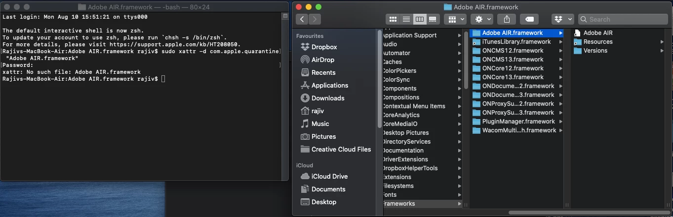The width and height of the screenshot is (673, 217).
Task: Click the Terminal command prompt line
Action: pyautogui.click(x=83, y=79)
